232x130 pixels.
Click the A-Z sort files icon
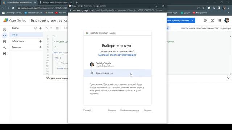click(36, 28)
